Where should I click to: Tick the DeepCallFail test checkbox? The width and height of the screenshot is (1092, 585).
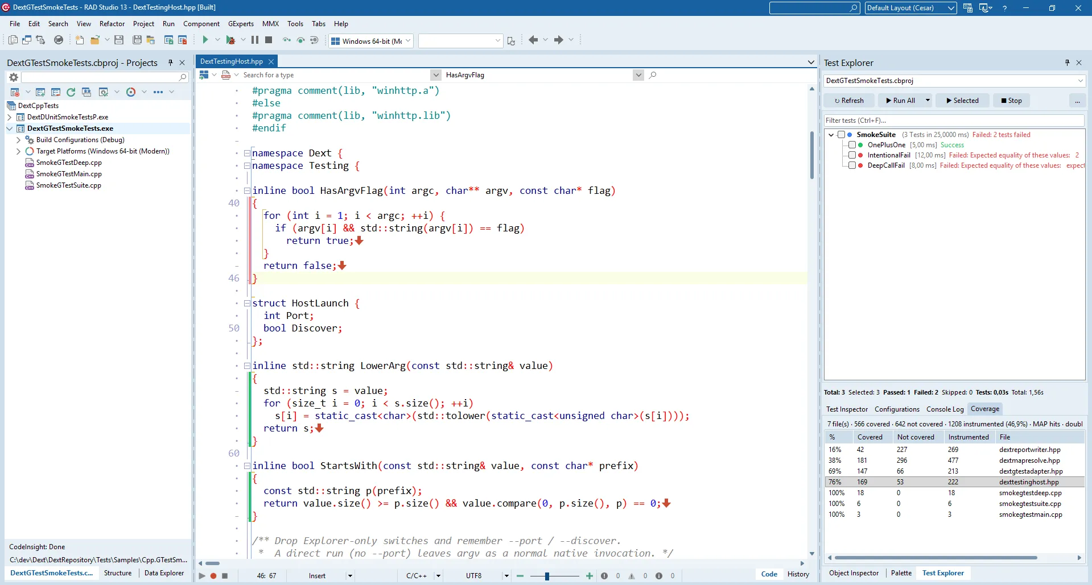[852, 165]
